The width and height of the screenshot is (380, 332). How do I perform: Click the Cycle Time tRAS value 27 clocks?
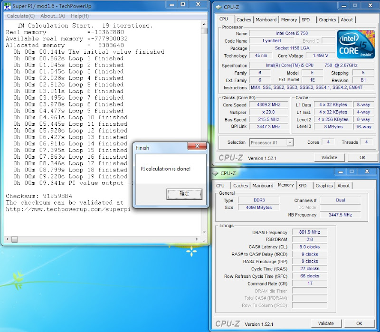(x=310, y=268)
